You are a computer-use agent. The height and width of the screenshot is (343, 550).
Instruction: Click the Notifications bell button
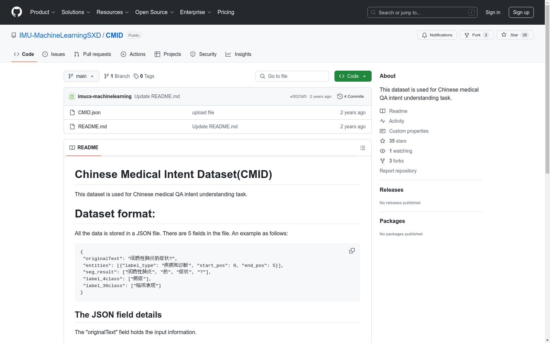tap(437, 35)
